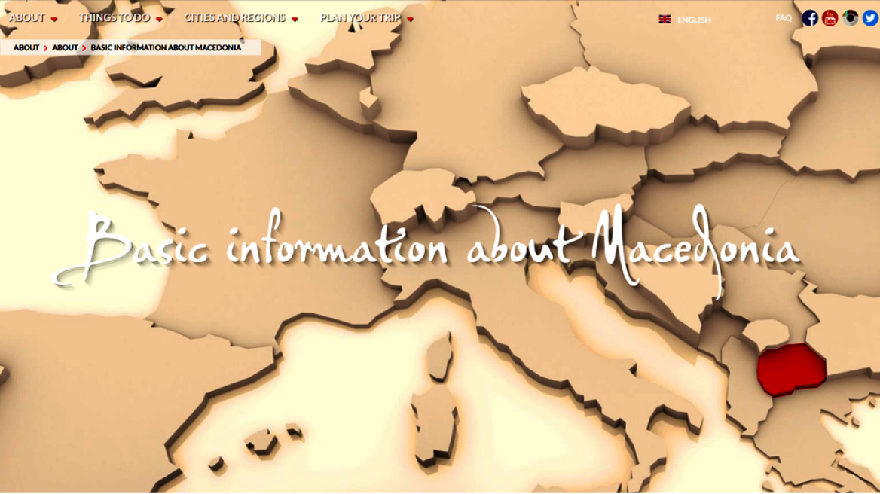
Task: Expand the Cities and Regions dropdown arrow
Action: pos(295,20)
